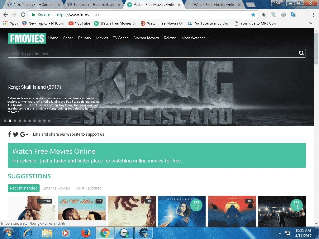This screenshot has height=239, width=319.
Task: Open Chrome's three-dot menu
Action: 313,15
